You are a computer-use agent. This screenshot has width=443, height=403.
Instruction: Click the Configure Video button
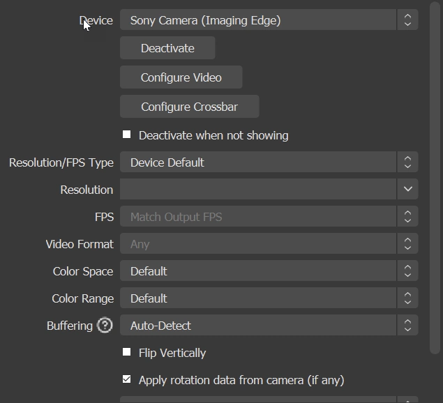pos(181,77)
